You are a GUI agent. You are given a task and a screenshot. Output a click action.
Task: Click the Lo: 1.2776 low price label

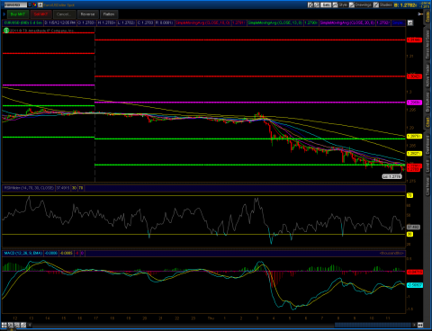tap(391, 176)
